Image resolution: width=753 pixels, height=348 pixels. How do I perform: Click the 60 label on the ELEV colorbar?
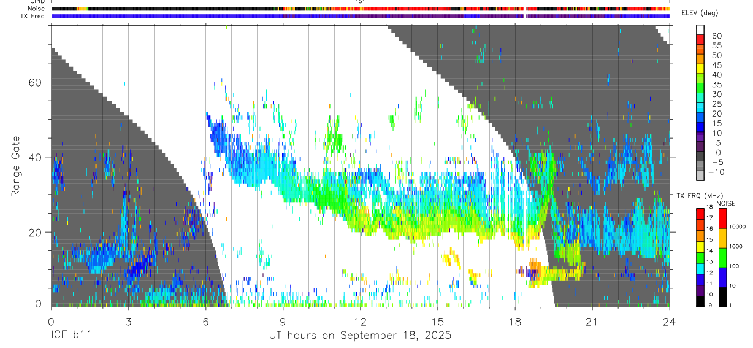click(716, 36)
